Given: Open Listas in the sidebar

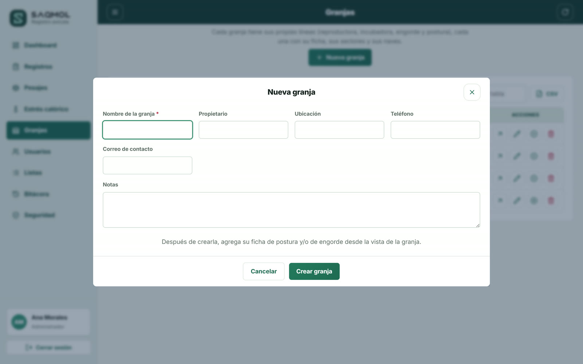Looking at the screenshot, I should pos(48,173).
